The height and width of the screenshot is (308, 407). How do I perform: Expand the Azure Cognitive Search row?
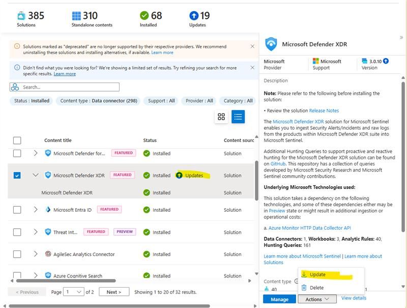click(x=36, y=275)
